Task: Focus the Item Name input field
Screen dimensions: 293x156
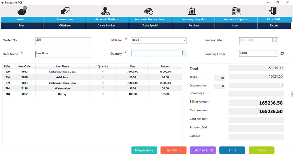Action: pos(63,54)
